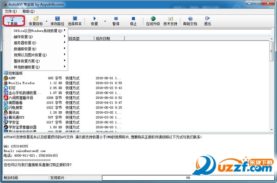Image resolution: width=277 pixels, height=183 pixels.
Task: Open the 帮助 menu
Action: pos(28,11)
